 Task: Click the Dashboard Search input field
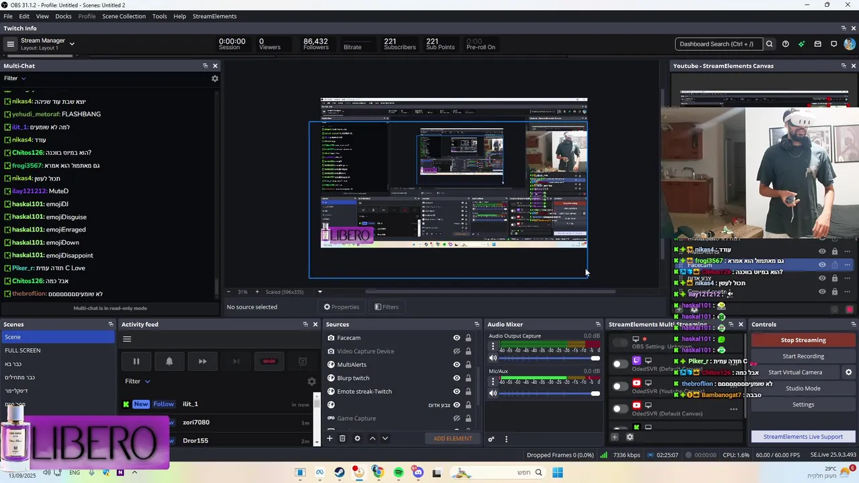pos(718,44)
